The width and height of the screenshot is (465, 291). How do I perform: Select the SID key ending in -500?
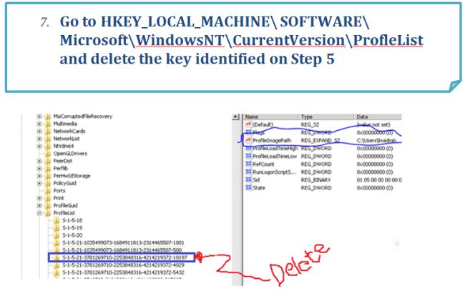[x=122, y=250]
